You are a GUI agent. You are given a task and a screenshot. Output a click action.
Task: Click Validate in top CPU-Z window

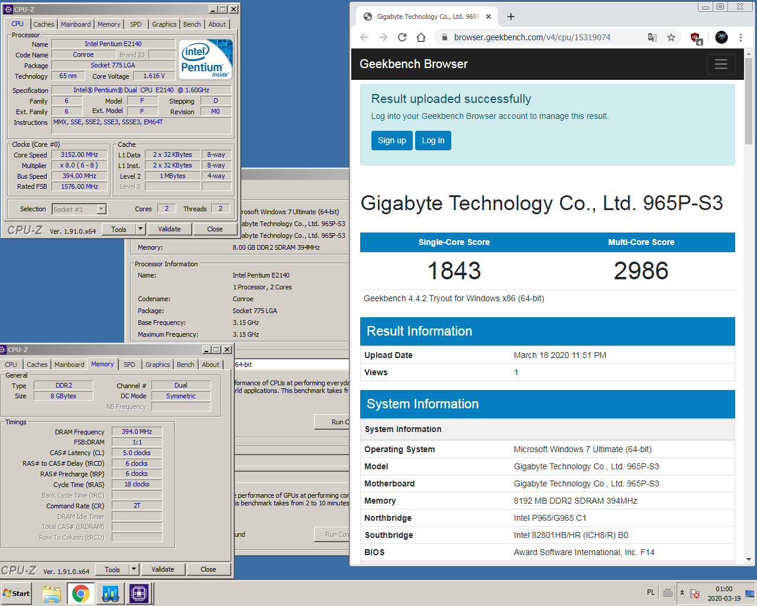[x=169, y=229]
